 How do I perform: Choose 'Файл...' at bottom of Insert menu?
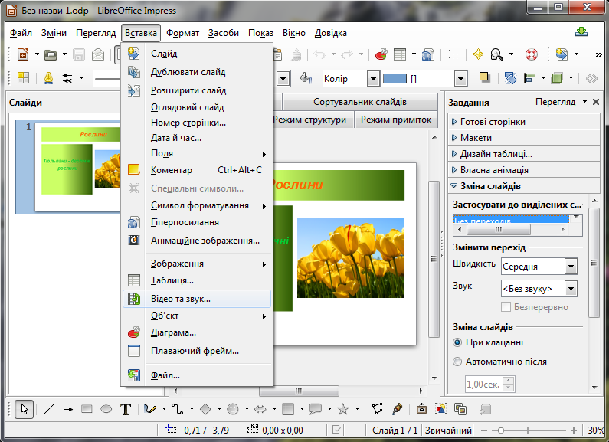click(x=197, y=375)
